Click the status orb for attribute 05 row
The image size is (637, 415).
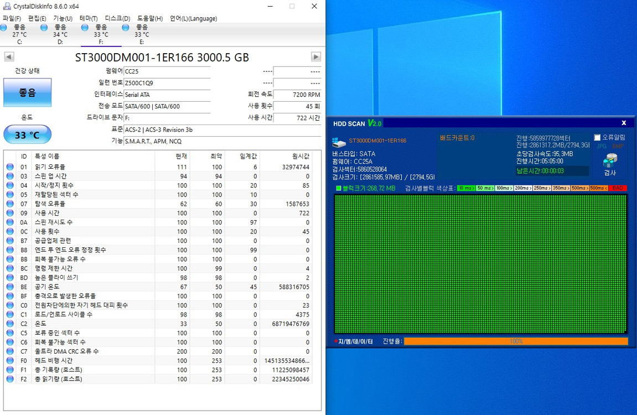pyautogui.click(x=10, y=195)
